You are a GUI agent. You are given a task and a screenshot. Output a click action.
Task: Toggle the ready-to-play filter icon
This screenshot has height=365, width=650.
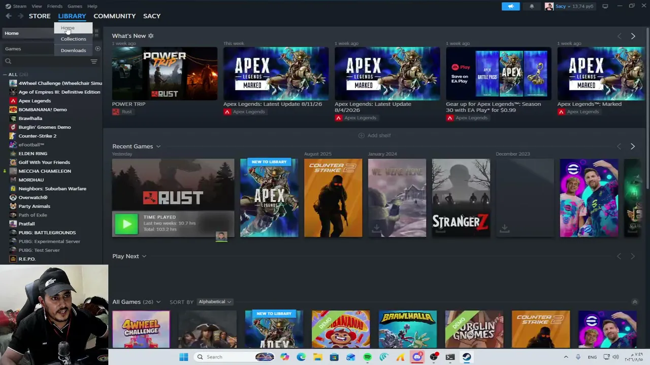point(97,49)
